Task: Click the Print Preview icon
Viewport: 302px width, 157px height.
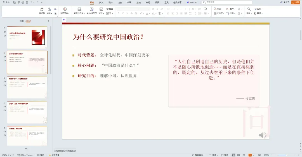Action: coord(27,3)
